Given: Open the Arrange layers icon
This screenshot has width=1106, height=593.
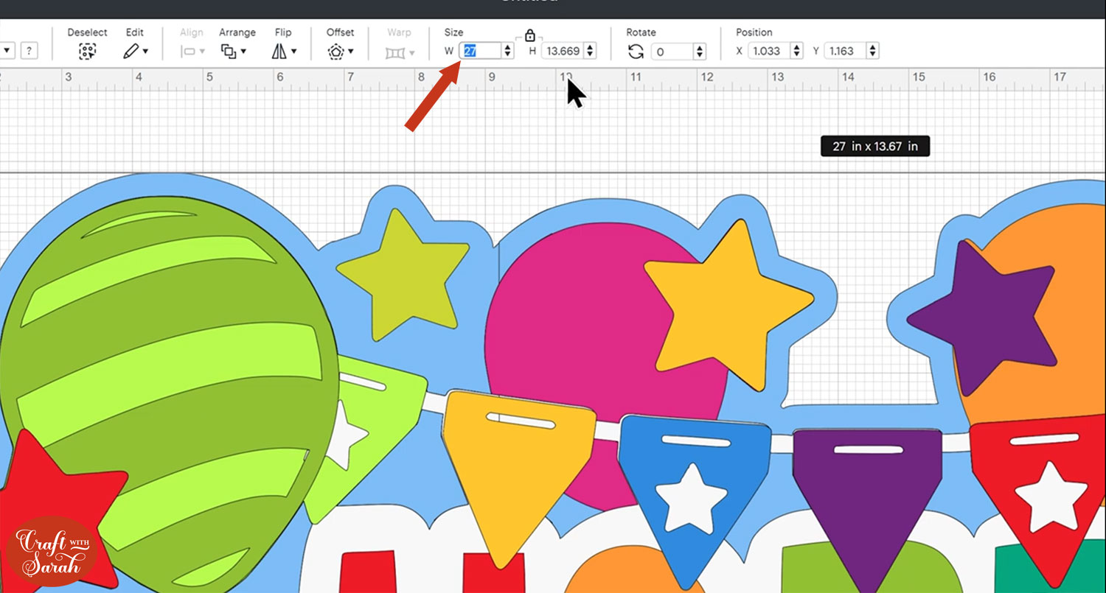Looking at the screenshot, I should point(229,52).
